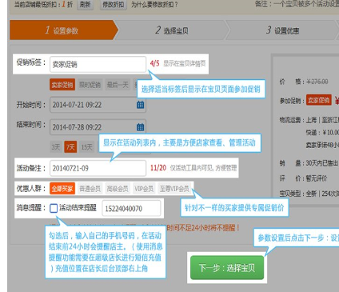Screen dimensions: 339x292
Task: Focus the 结束时间 date field
Action: (x=98, y=127)
